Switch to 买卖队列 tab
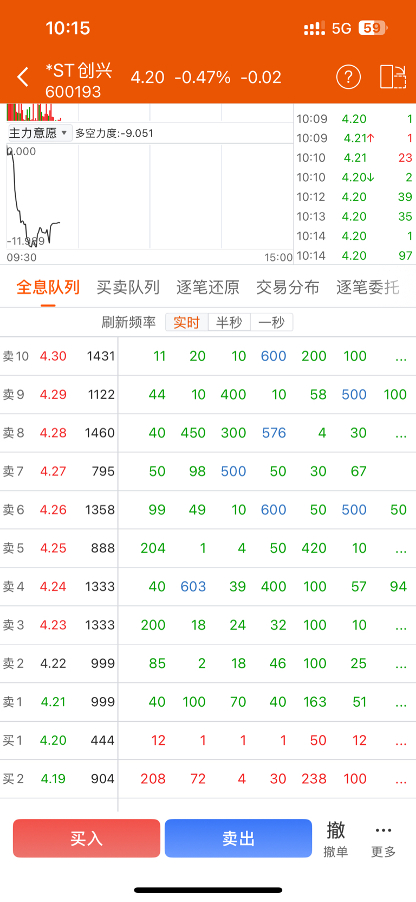This screenshot has height=902, width=416. tap(128, 287)
